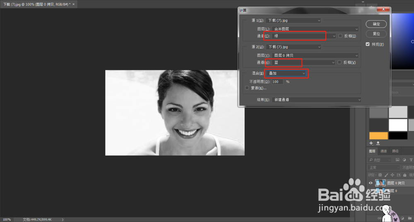Screen dimensions: 414x222
Task: Click the type layer filter T icon
Action: point(411,160)
